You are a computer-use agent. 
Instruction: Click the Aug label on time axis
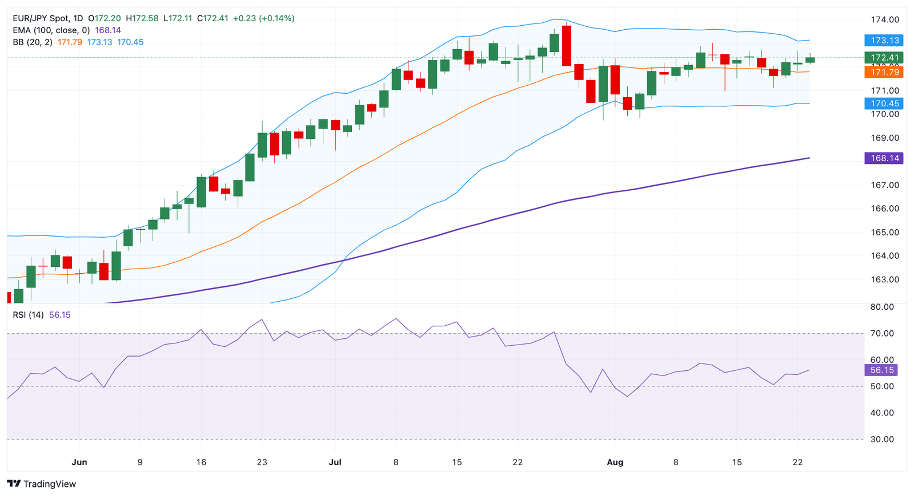click(615, 462)
